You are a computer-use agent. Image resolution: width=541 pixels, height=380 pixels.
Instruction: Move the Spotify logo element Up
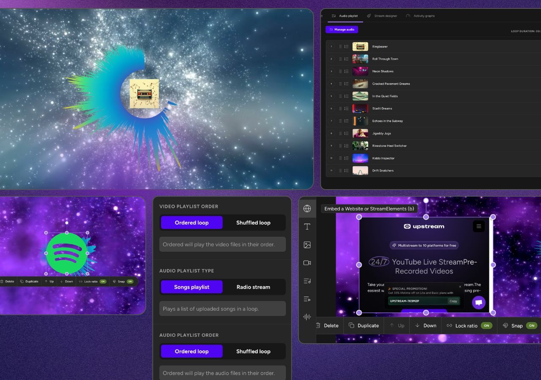[x=49, y=281]
